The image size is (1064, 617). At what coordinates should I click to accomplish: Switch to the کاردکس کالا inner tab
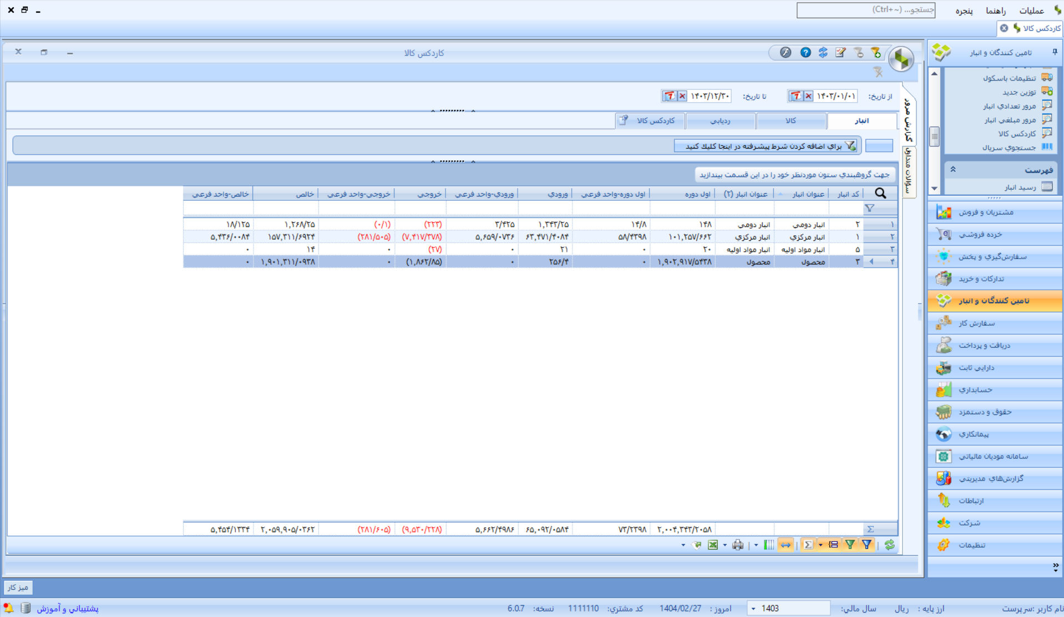tap(650, 121)
